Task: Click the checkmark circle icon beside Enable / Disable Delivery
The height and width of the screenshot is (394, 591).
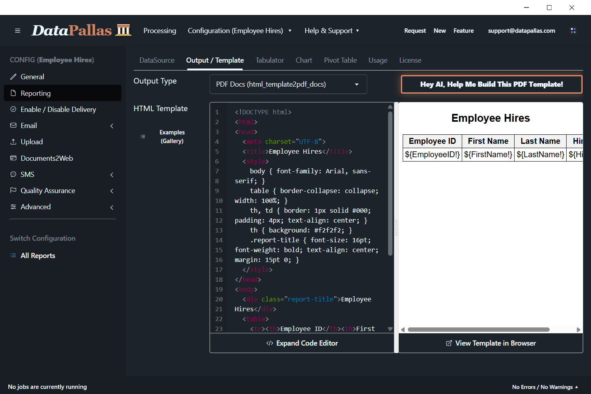Action: (x=13, y=109)
